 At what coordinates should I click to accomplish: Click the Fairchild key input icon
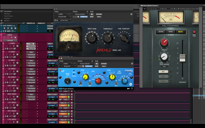[x=56, y=20]
